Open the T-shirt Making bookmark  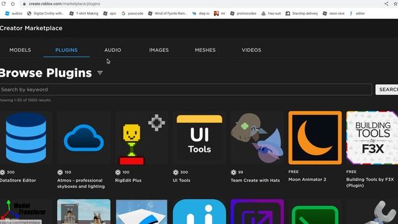click(84, 14)
